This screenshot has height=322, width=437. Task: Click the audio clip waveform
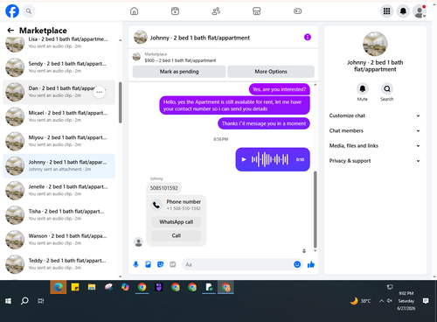(x=270, y=159)
